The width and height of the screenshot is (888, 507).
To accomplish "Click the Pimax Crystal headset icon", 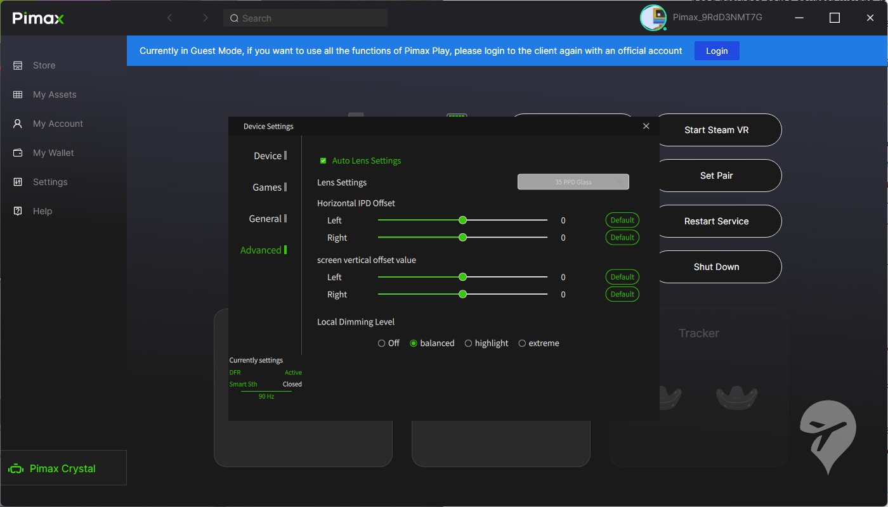I will (x=15, y=469).
